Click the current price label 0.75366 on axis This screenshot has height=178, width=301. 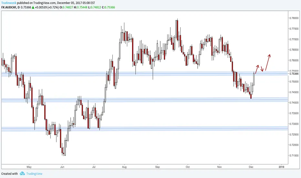click(x=294, y=74)
